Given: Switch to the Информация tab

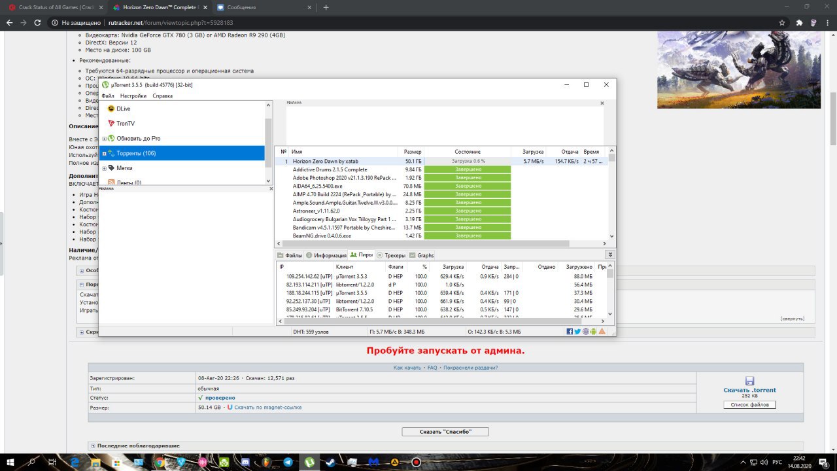Looking at the screenshot, I should click(326, 255).
